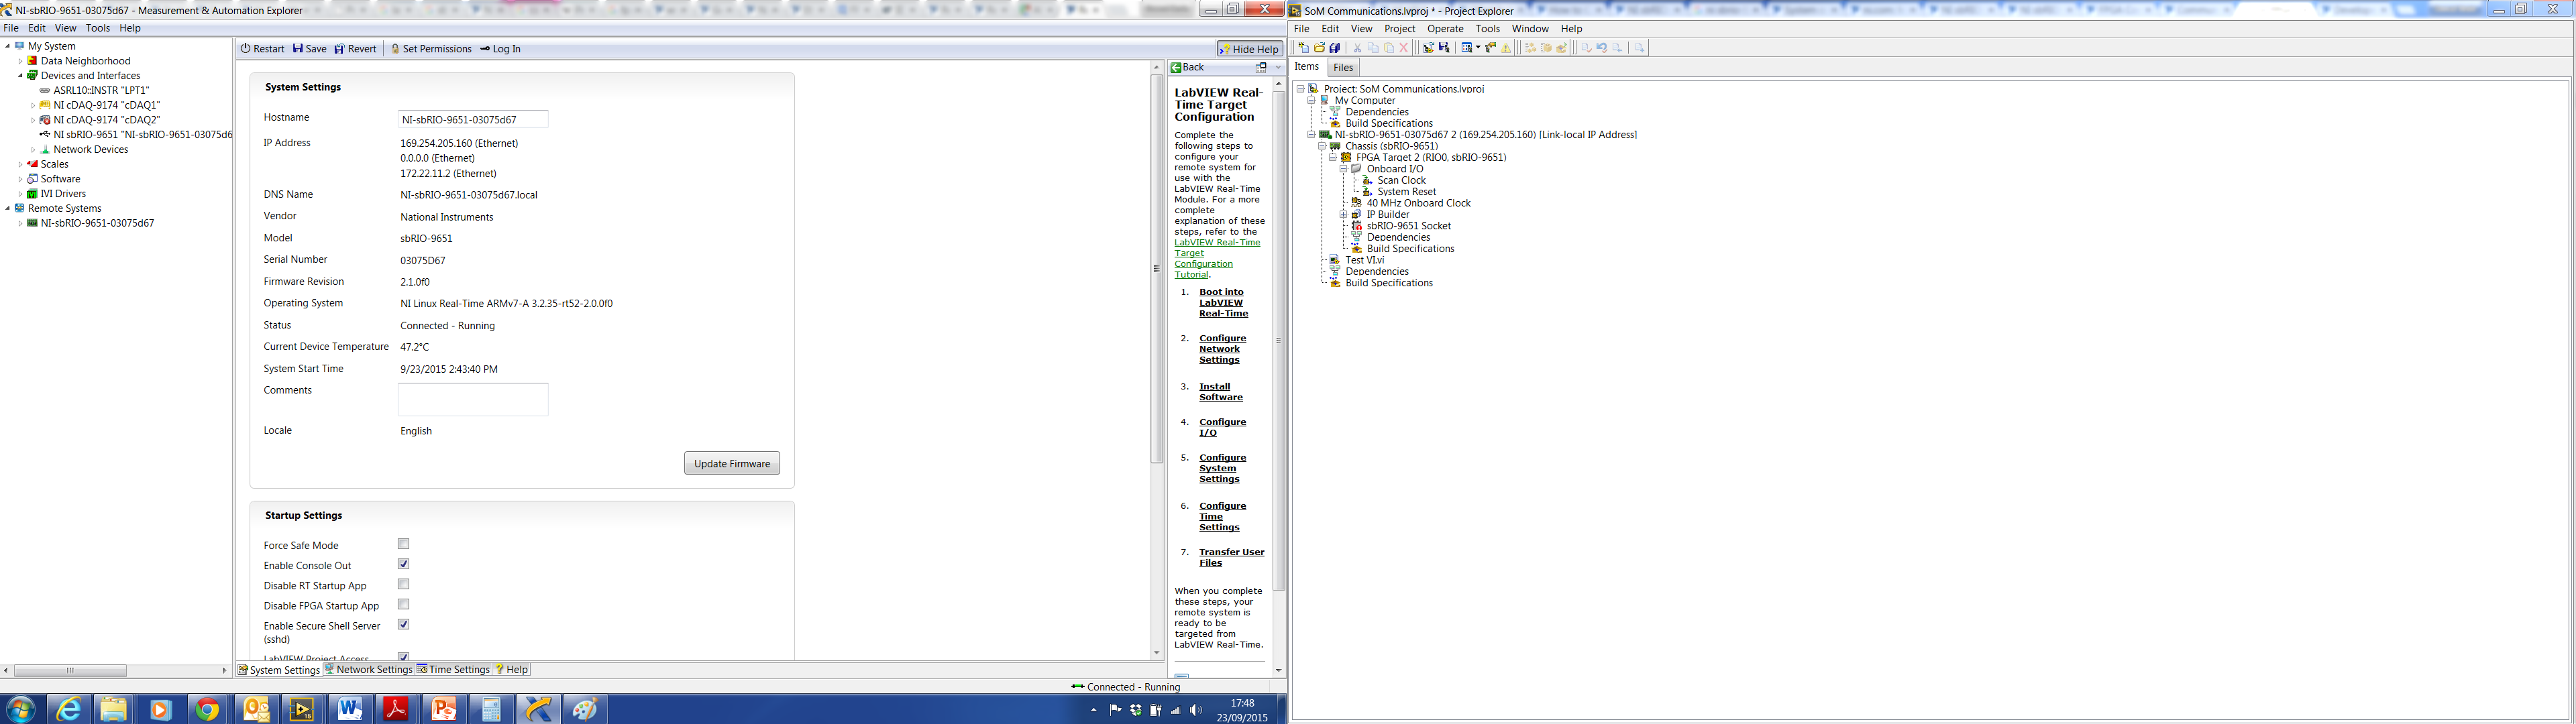Collapse My Computer node in project tree
This screenshot has width=2576, height=724.
click(1311, 100)
